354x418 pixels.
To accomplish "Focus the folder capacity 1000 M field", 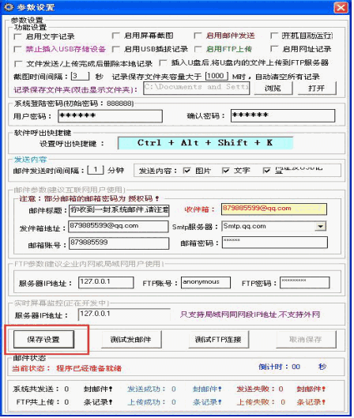I will (217, 76).
